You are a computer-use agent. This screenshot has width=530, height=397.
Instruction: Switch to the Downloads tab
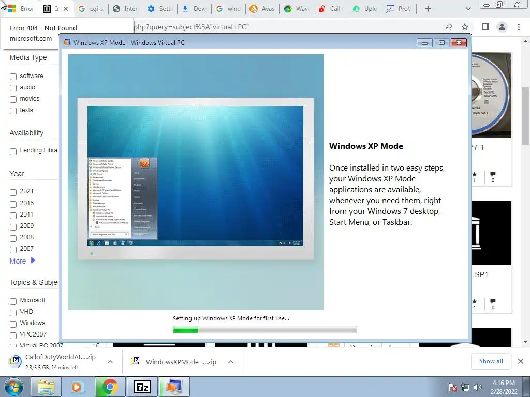[195, 9]
